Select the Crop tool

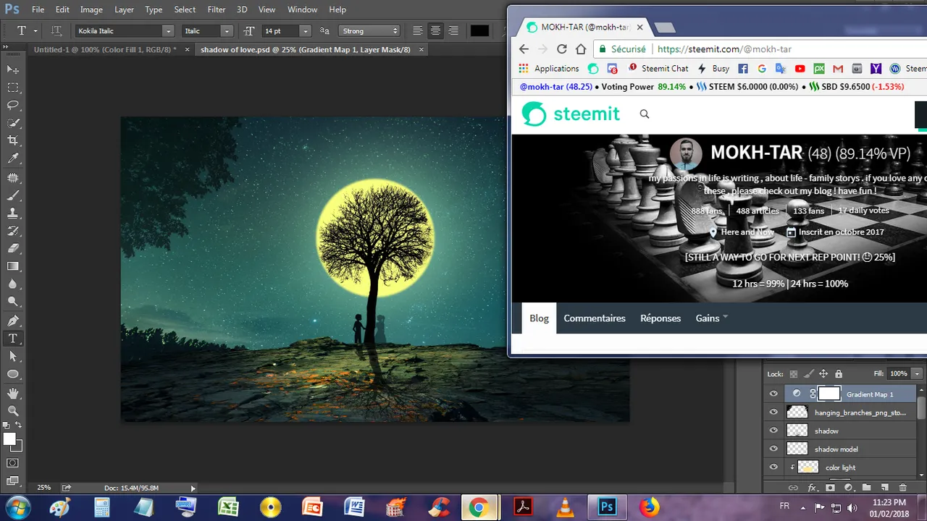click(x=13, y=140)
